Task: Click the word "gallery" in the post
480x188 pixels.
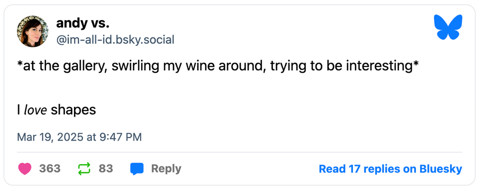Action: 85,67
